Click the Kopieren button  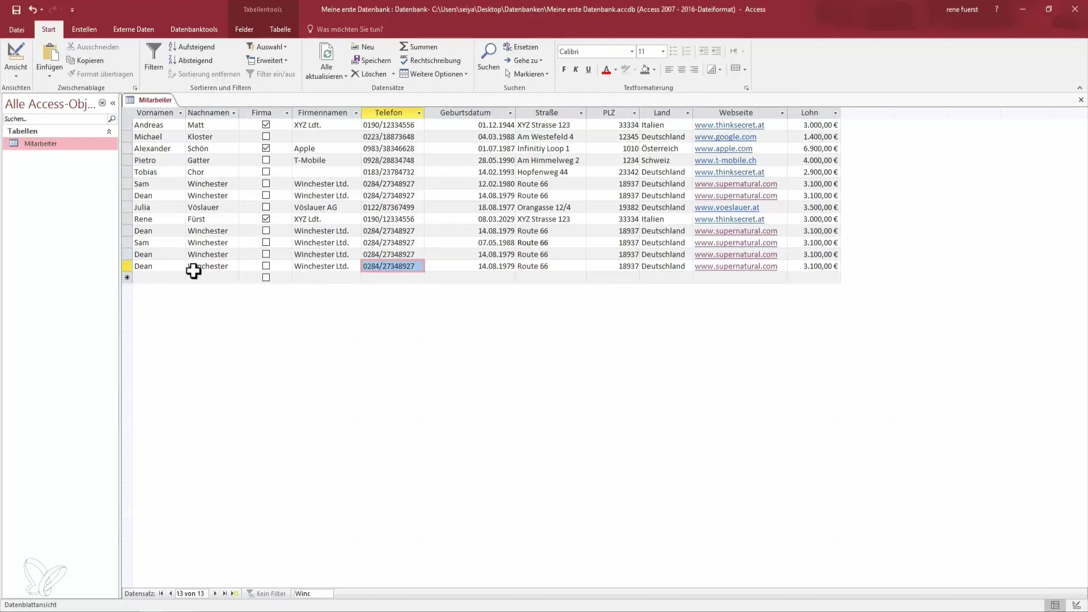click(x=85, y=60)
